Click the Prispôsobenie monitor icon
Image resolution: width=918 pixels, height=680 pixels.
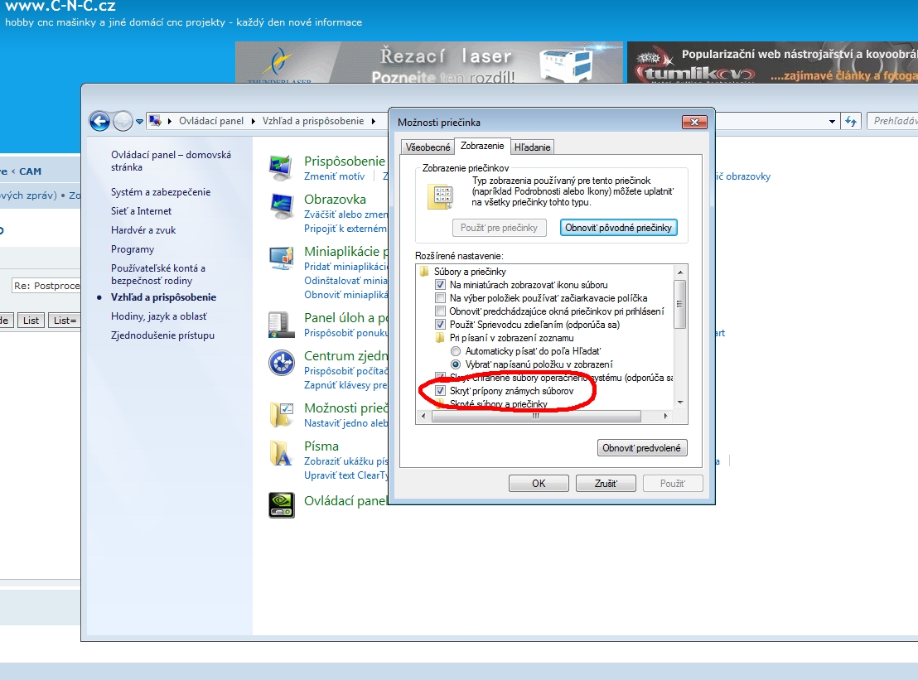click(x=281, y=168)
